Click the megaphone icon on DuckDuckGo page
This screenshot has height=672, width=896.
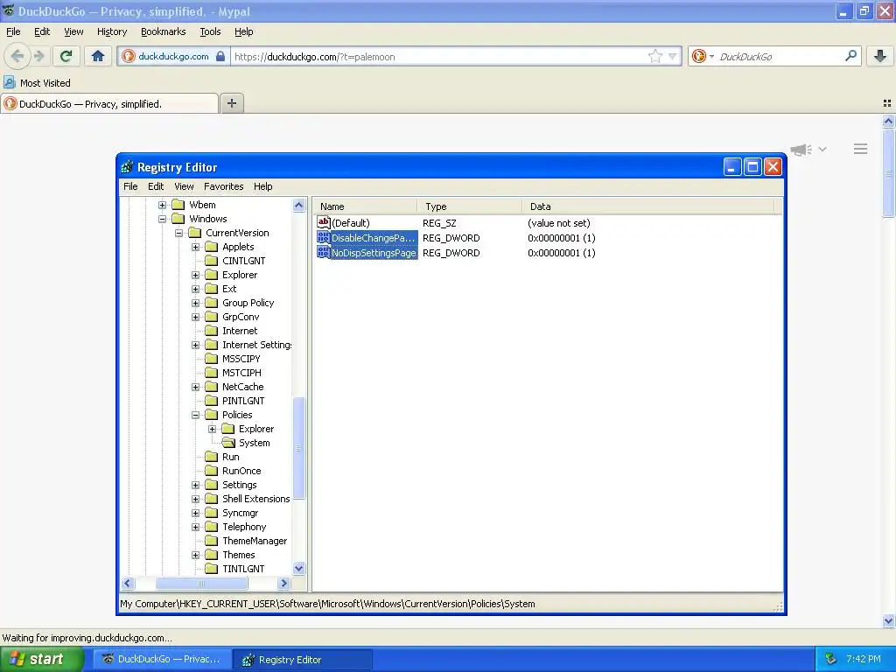pos(801,150)
